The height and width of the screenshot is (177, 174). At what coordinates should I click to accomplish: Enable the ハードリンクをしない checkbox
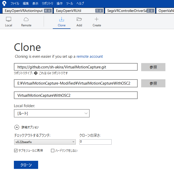pos(53,151)
